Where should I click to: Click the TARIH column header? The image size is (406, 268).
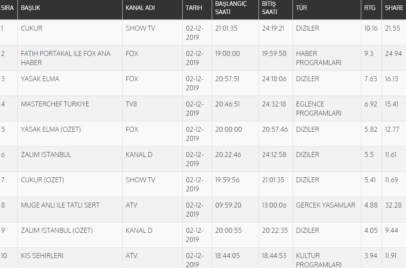(x=194, y=8)
